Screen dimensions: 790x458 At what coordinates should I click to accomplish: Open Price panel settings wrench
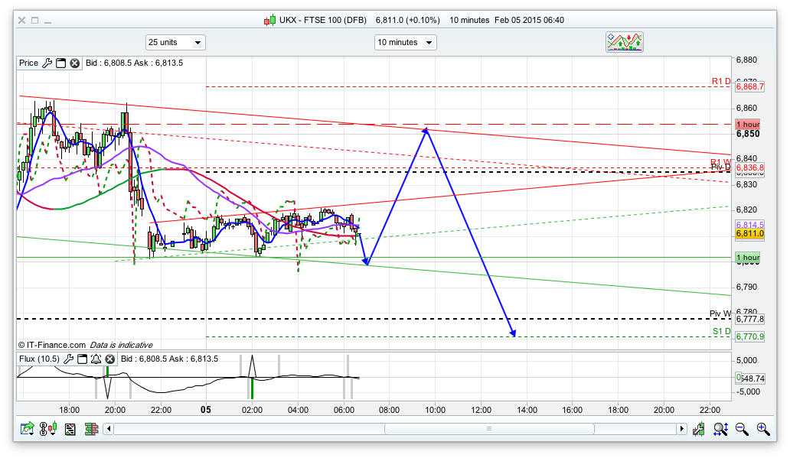(47, 63)
